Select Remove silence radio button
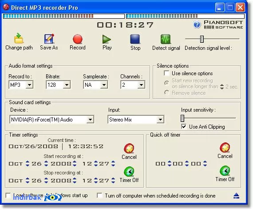The height and width of the screenshot is (210, 253). coord(166,93)
